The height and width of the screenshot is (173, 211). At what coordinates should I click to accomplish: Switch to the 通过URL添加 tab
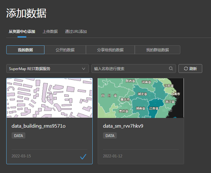pyautogui.click(x=76, y=32)
